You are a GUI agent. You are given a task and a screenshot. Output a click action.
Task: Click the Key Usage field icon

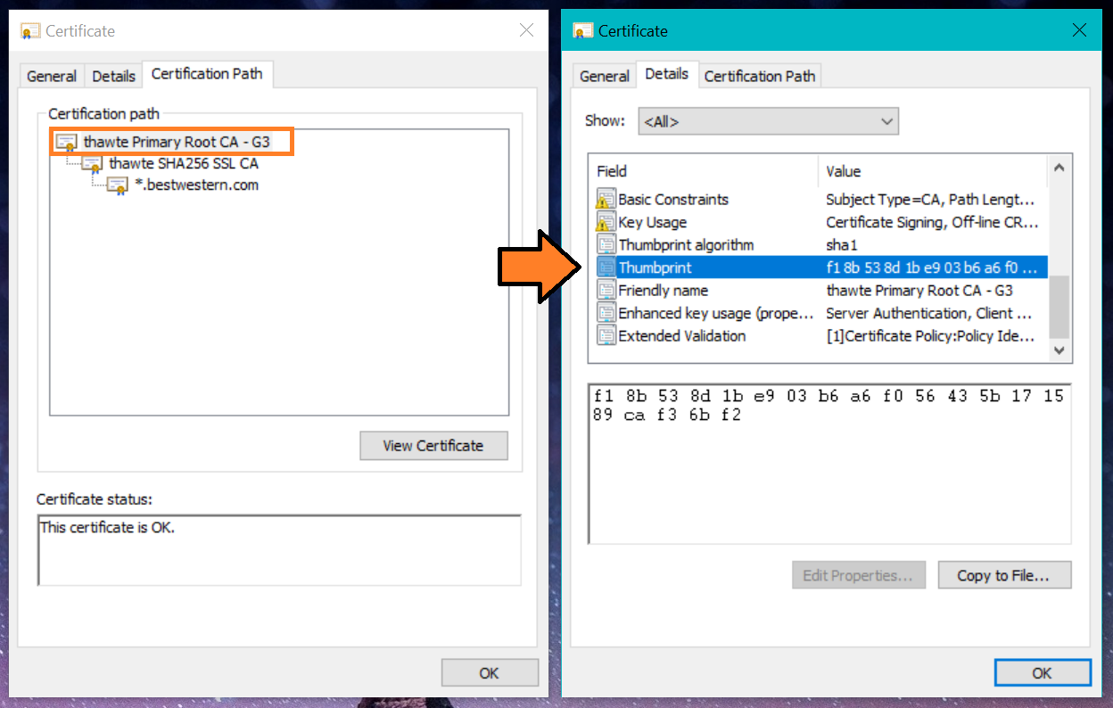[x=606, y=222]
